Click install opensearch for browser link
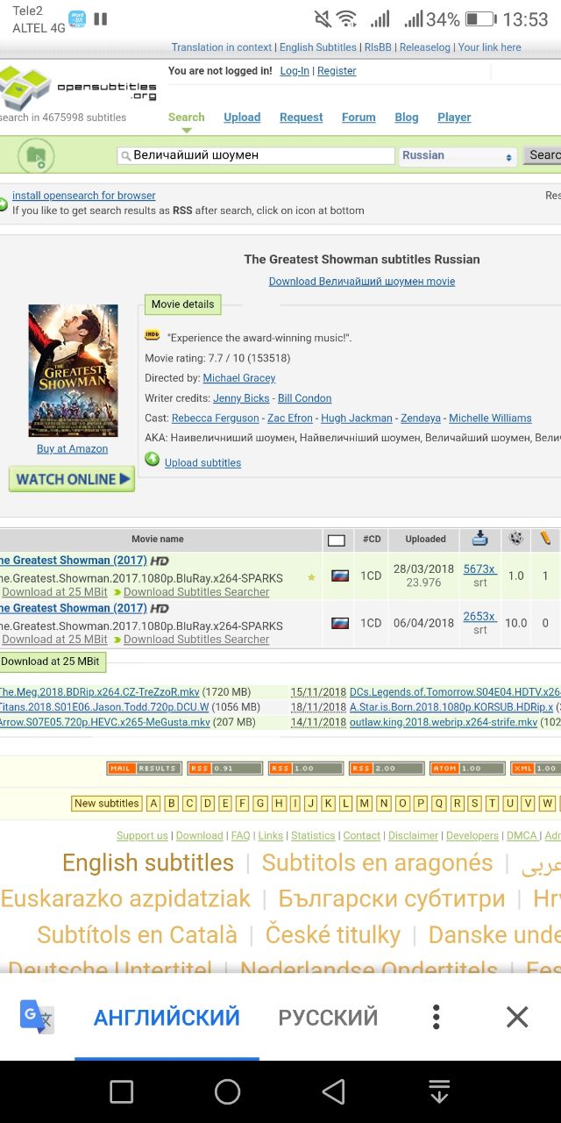Viewport: 561px width, 1123px height. point(84,196)
